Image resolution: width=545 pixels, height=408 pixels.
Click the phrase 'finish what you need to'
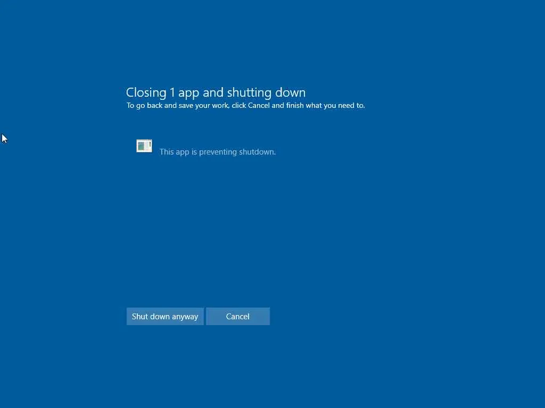(325, 106)
